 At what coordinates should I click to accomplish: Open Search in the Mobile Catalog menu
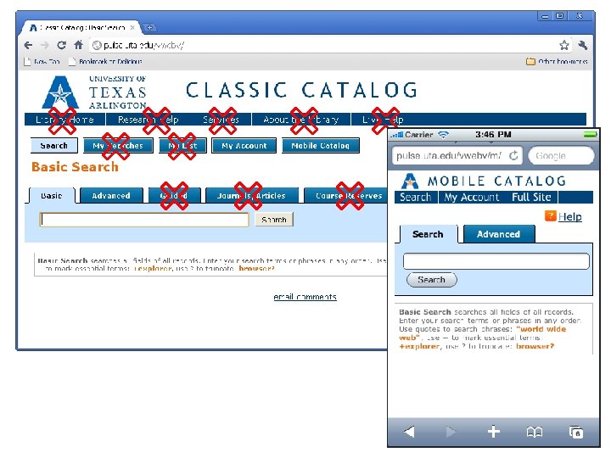tap(416, 197)
